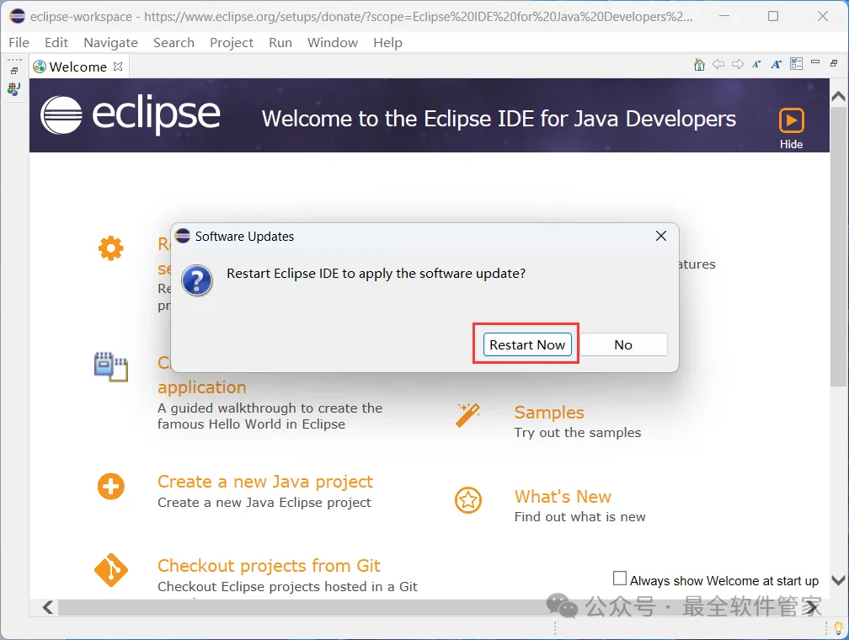Customize the Welcome page icon
This screenshot has width=849, height=640.
(x=796, y=64)
